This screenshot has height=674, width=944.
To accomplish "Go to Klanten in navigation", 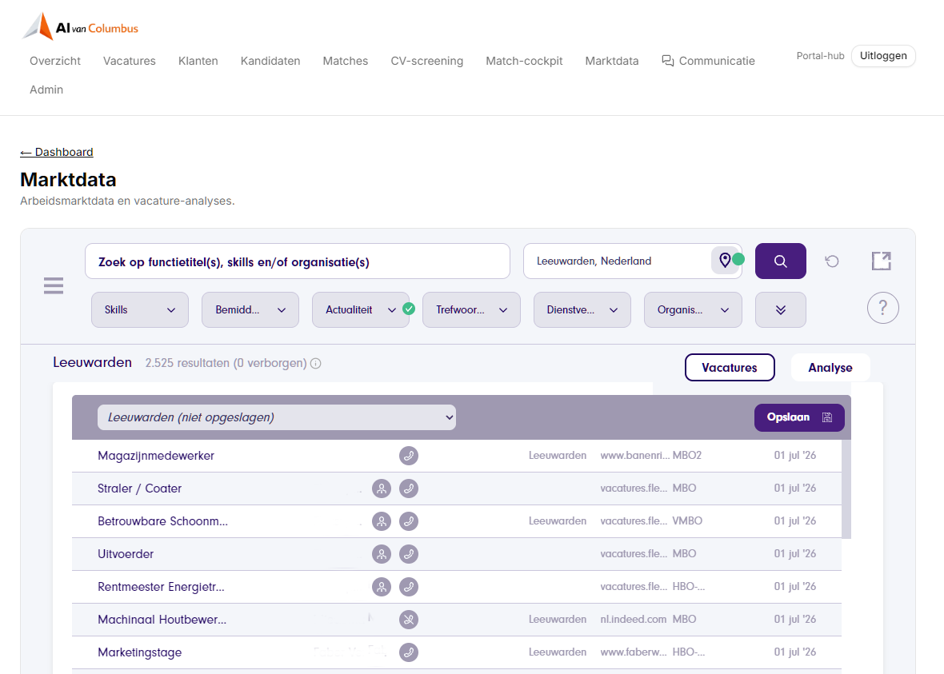I will (x=198, y=61).
